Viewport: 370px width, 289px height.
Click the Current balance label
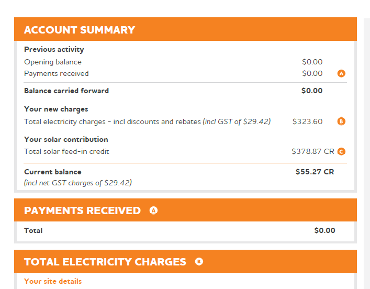coord(53,172)
